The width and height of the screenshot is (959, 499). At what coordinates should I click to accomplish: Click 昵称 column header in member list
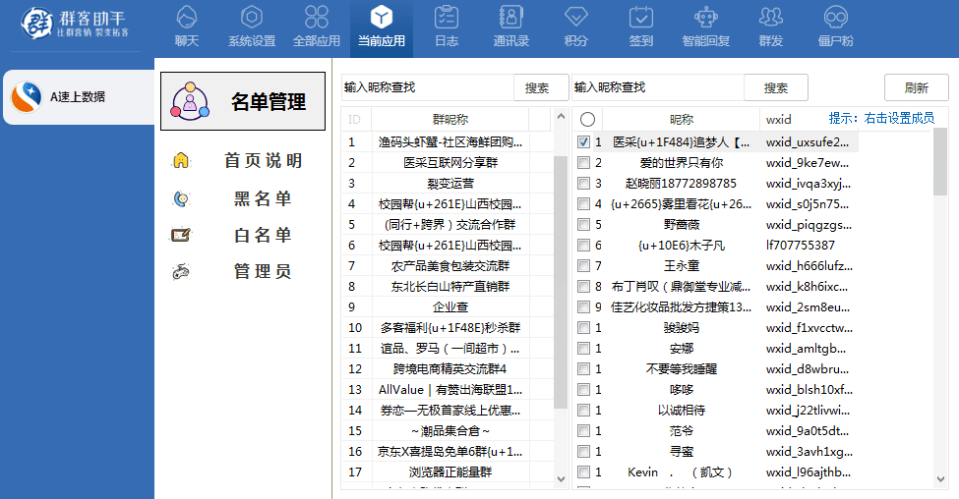682,119
